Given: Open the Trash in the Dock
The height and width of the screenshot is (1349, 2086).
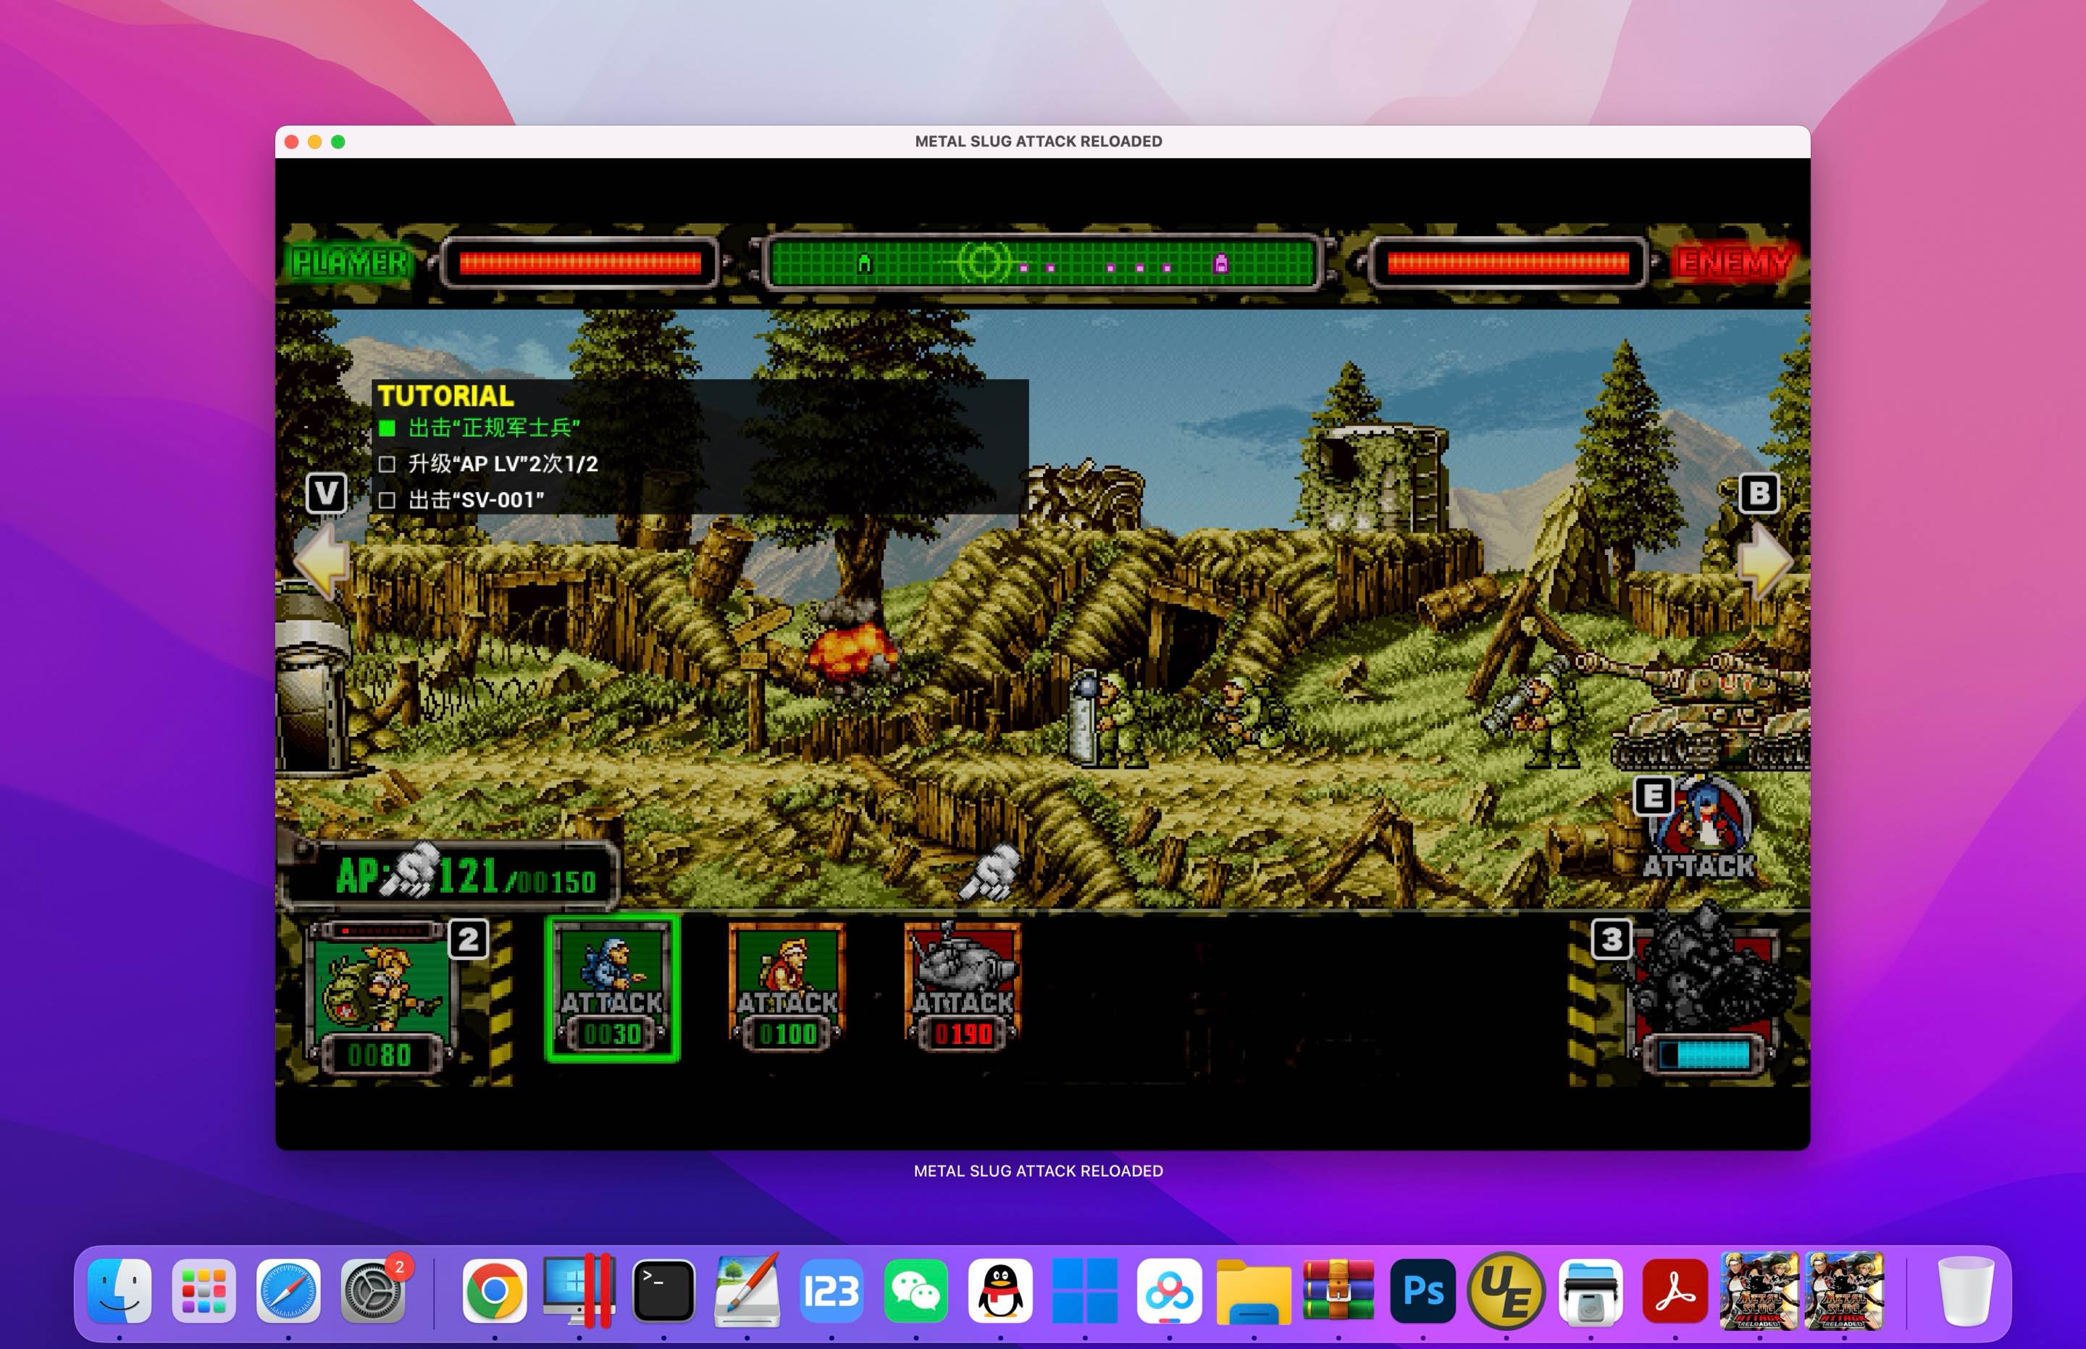Looking at the screenshot, I should tap(1965, 1290).
